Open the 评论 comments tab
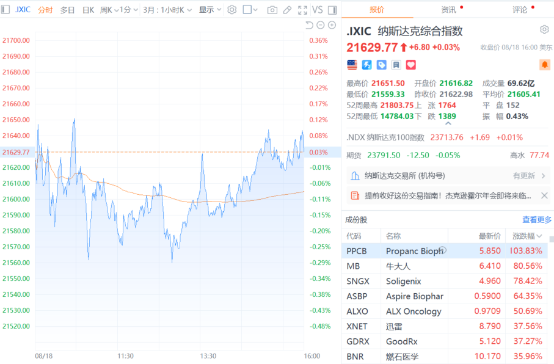This screenshot has height=364, width=554. point(520,10)
